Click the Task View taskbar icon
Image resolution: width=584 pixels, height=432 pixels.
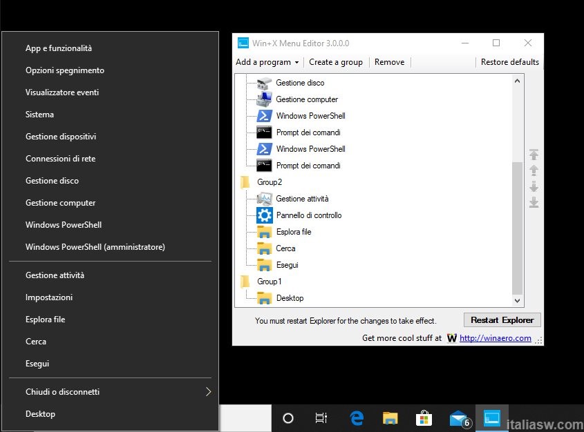click(x=321, y=418)
